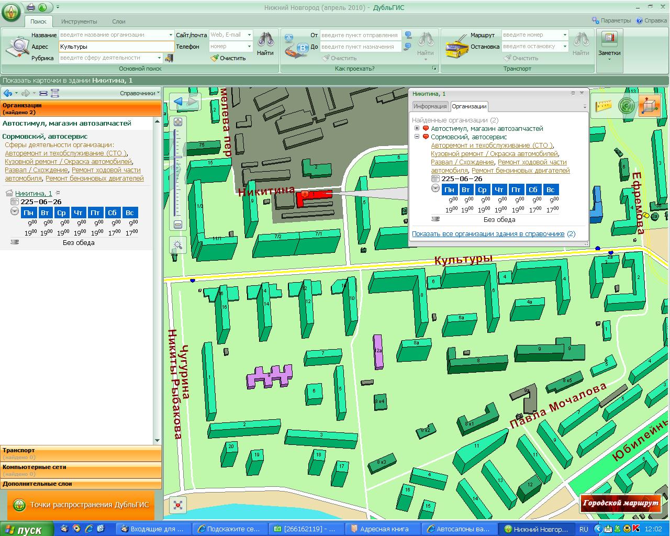Select the magnifier area-zoom tool on map
The height and width of the screenshot is (536, 670).
178,245
